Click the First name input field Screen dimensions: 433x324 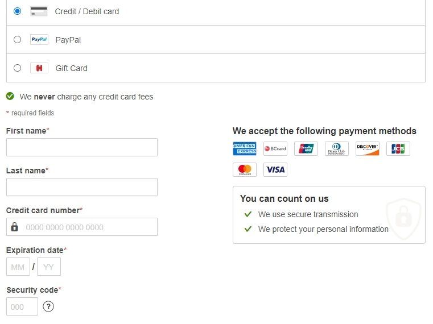[81, 147]
